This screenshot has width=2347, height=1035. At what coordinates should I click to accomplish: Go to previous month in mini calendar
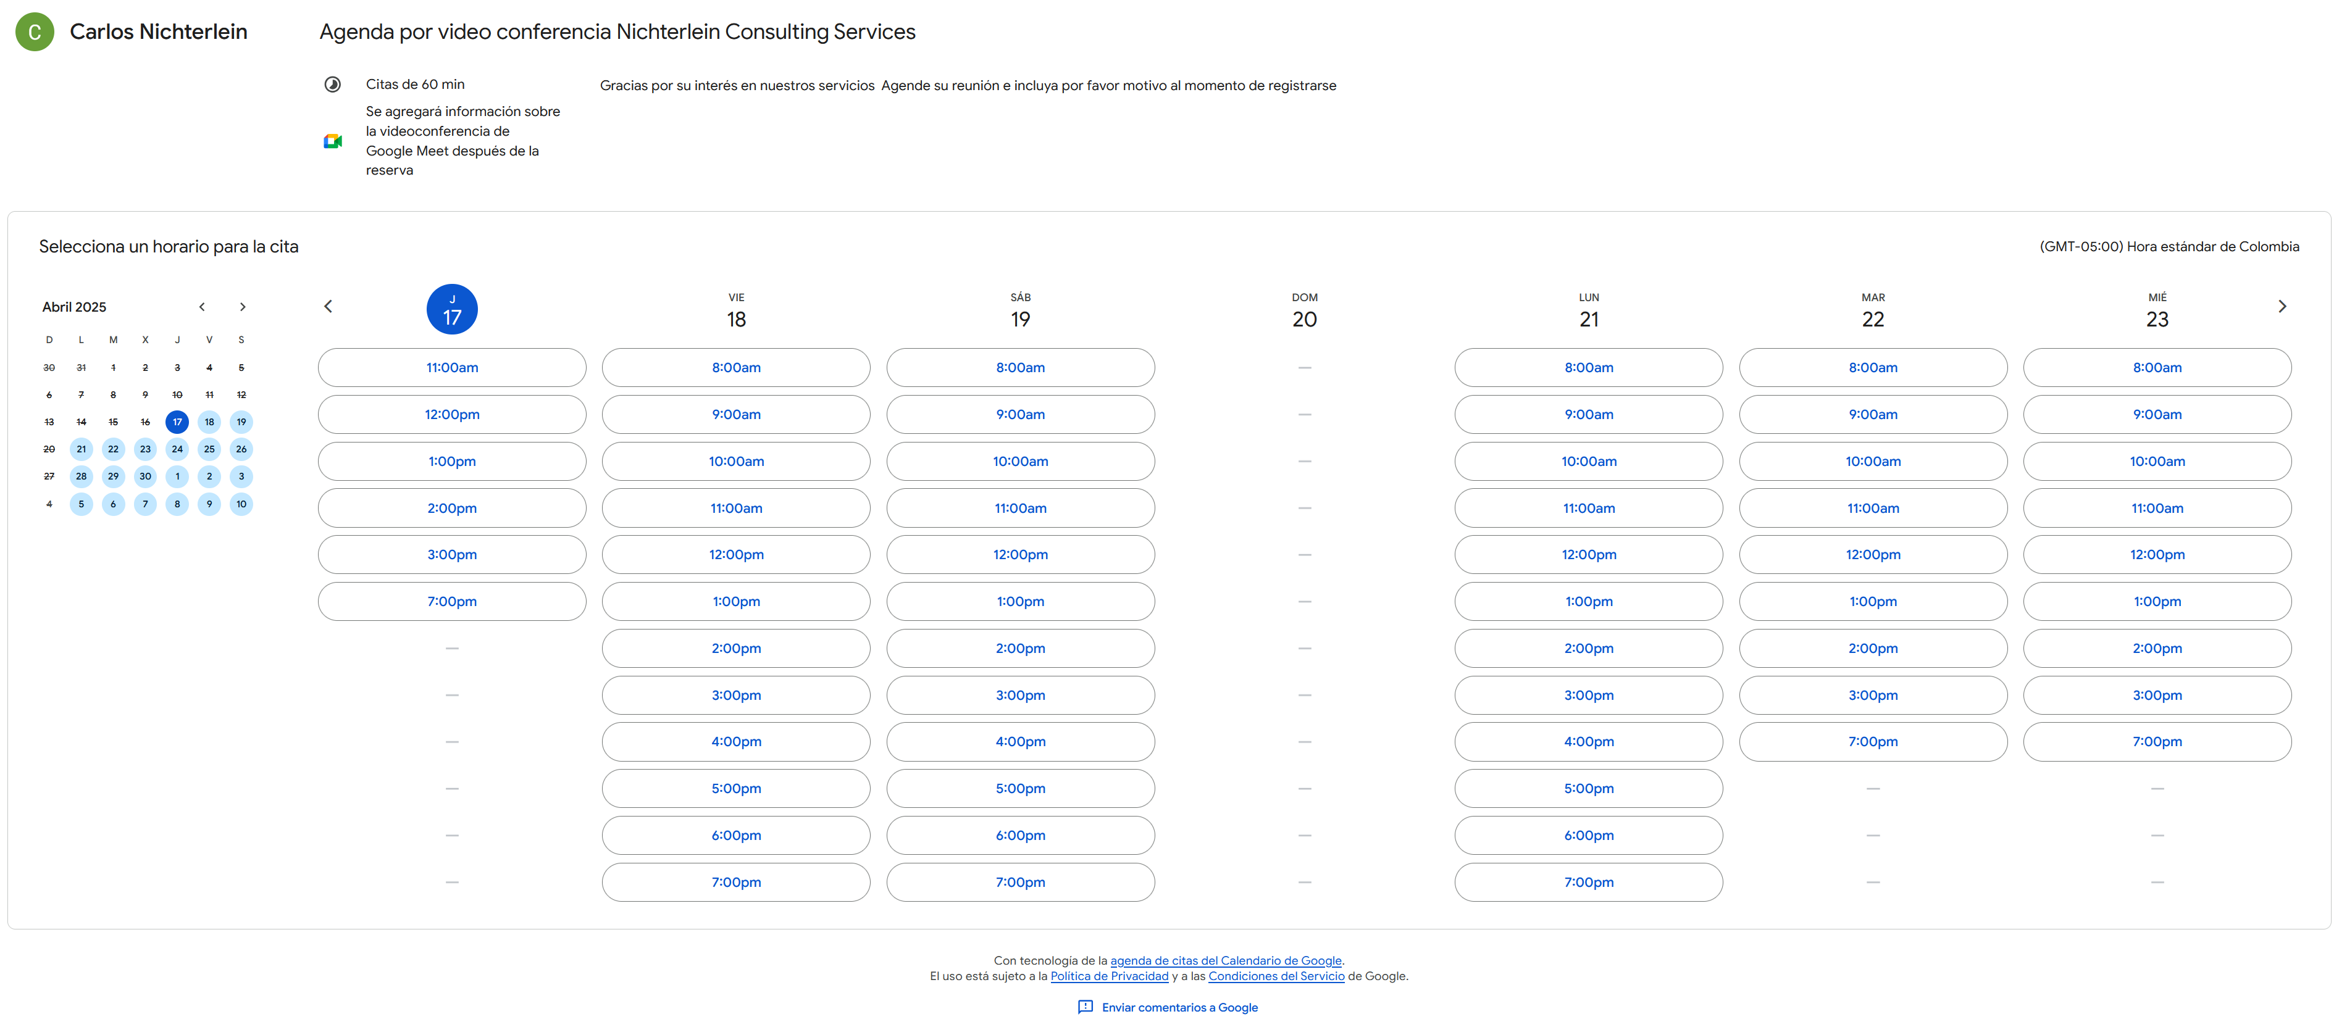point(203,307)
